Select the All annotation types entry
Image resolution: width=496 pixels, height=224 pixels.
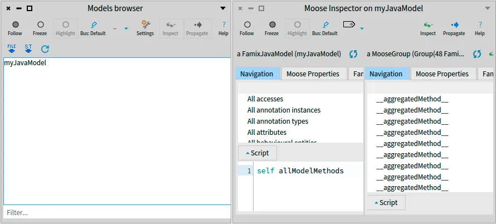(300, 121)
